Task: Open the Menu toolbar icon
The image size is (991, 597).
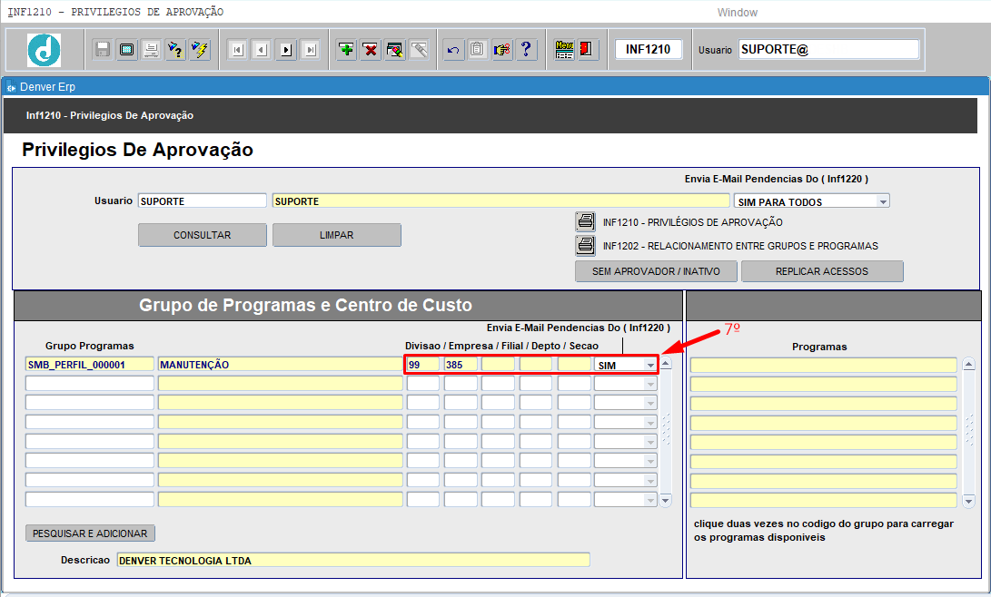Action: 564,49
